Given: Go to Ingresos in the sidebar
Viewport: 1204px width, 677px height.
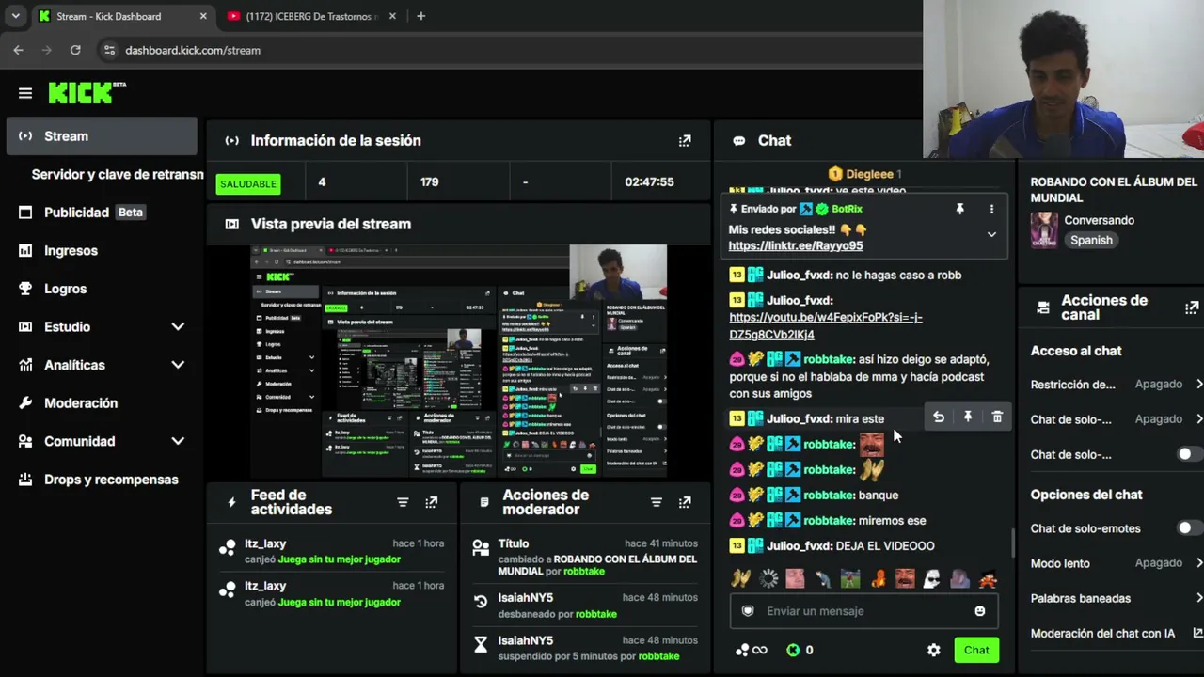Looking at the screenshot, I should (x=102, y=251).
